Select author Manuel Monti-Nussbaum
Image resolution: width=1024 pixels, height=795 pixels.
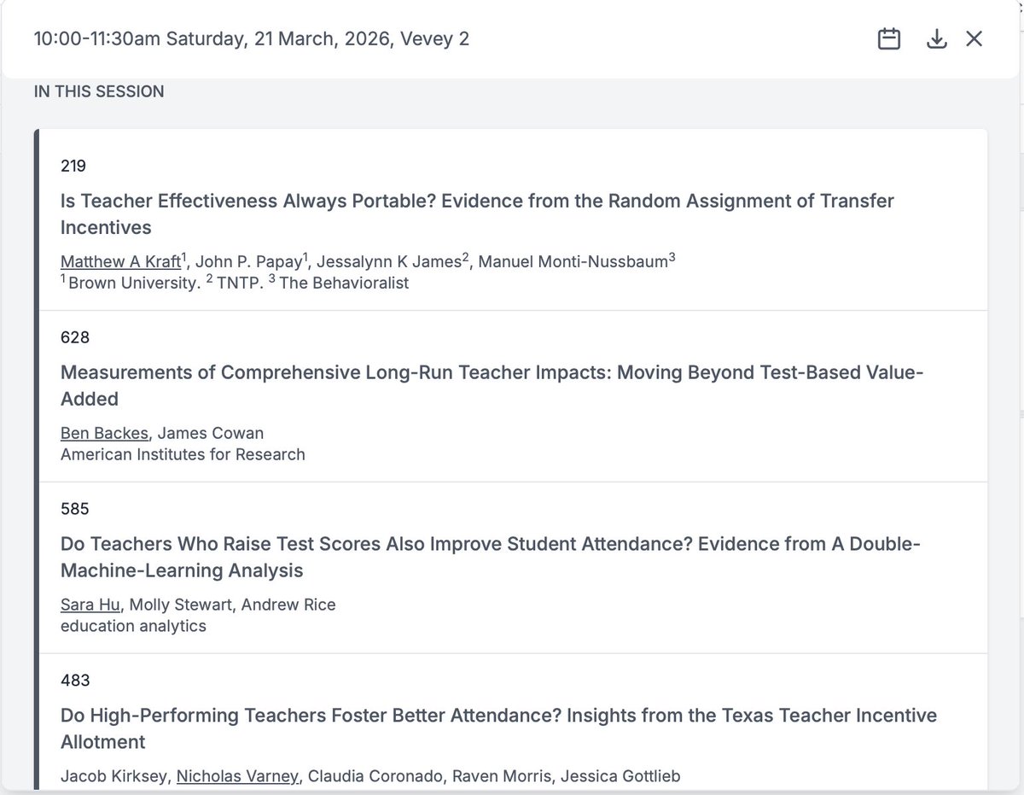pyautogui.click(x=573, y=262)
